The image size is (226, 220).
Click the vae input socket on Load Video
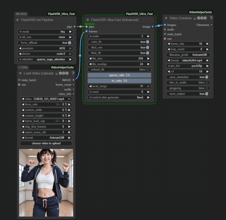[x=19, y=85]
